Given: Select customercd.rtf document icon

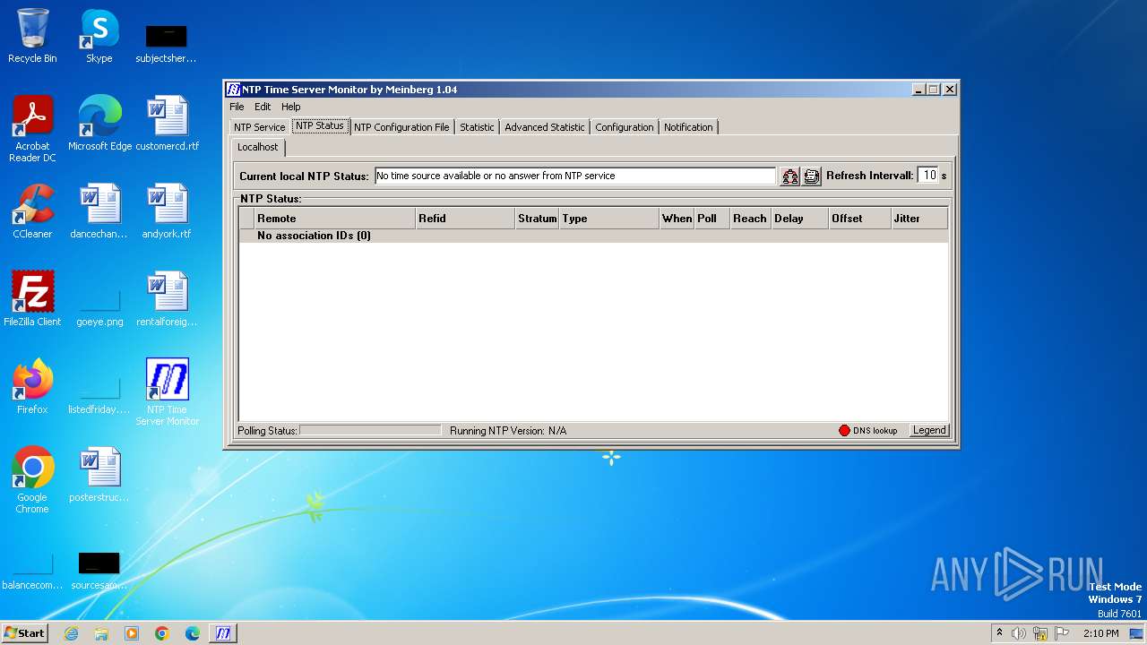Looking at the screenshot, I should point(168,124).
